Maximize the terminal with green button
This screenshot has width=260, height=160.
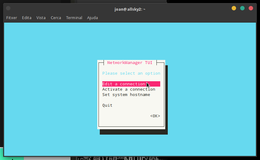pyautogui.click(x=242, y=8)
